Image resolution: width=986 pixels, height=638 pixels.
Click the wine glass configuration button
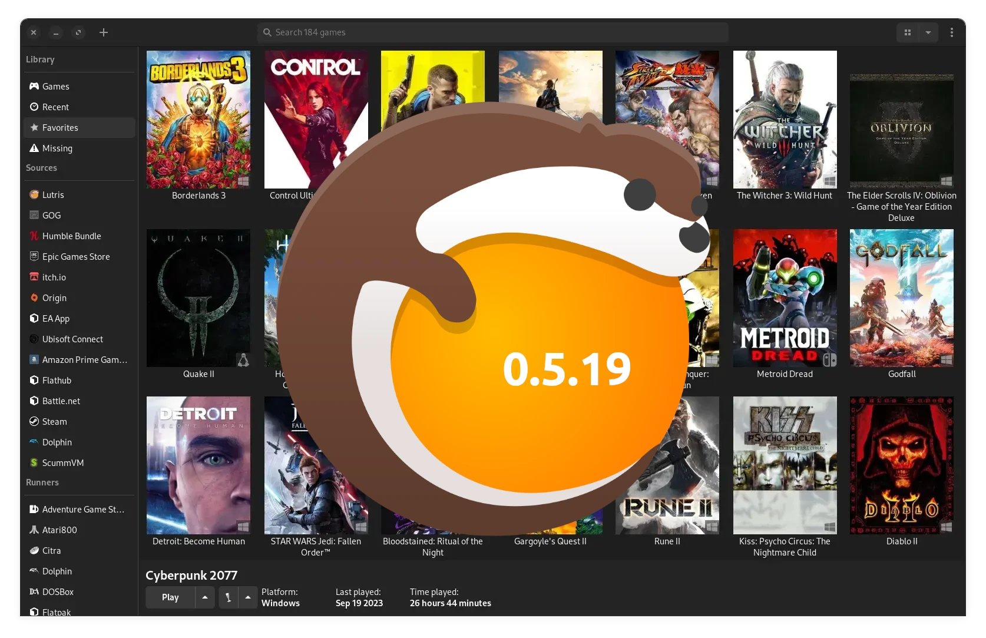[x=228, y=597]
